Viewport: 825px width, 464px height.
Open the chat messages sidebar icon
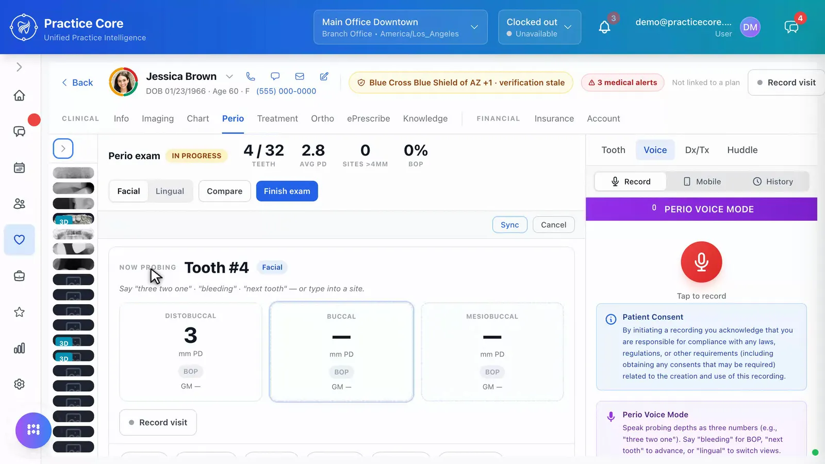pyautogui.click(x=19, y=131)
